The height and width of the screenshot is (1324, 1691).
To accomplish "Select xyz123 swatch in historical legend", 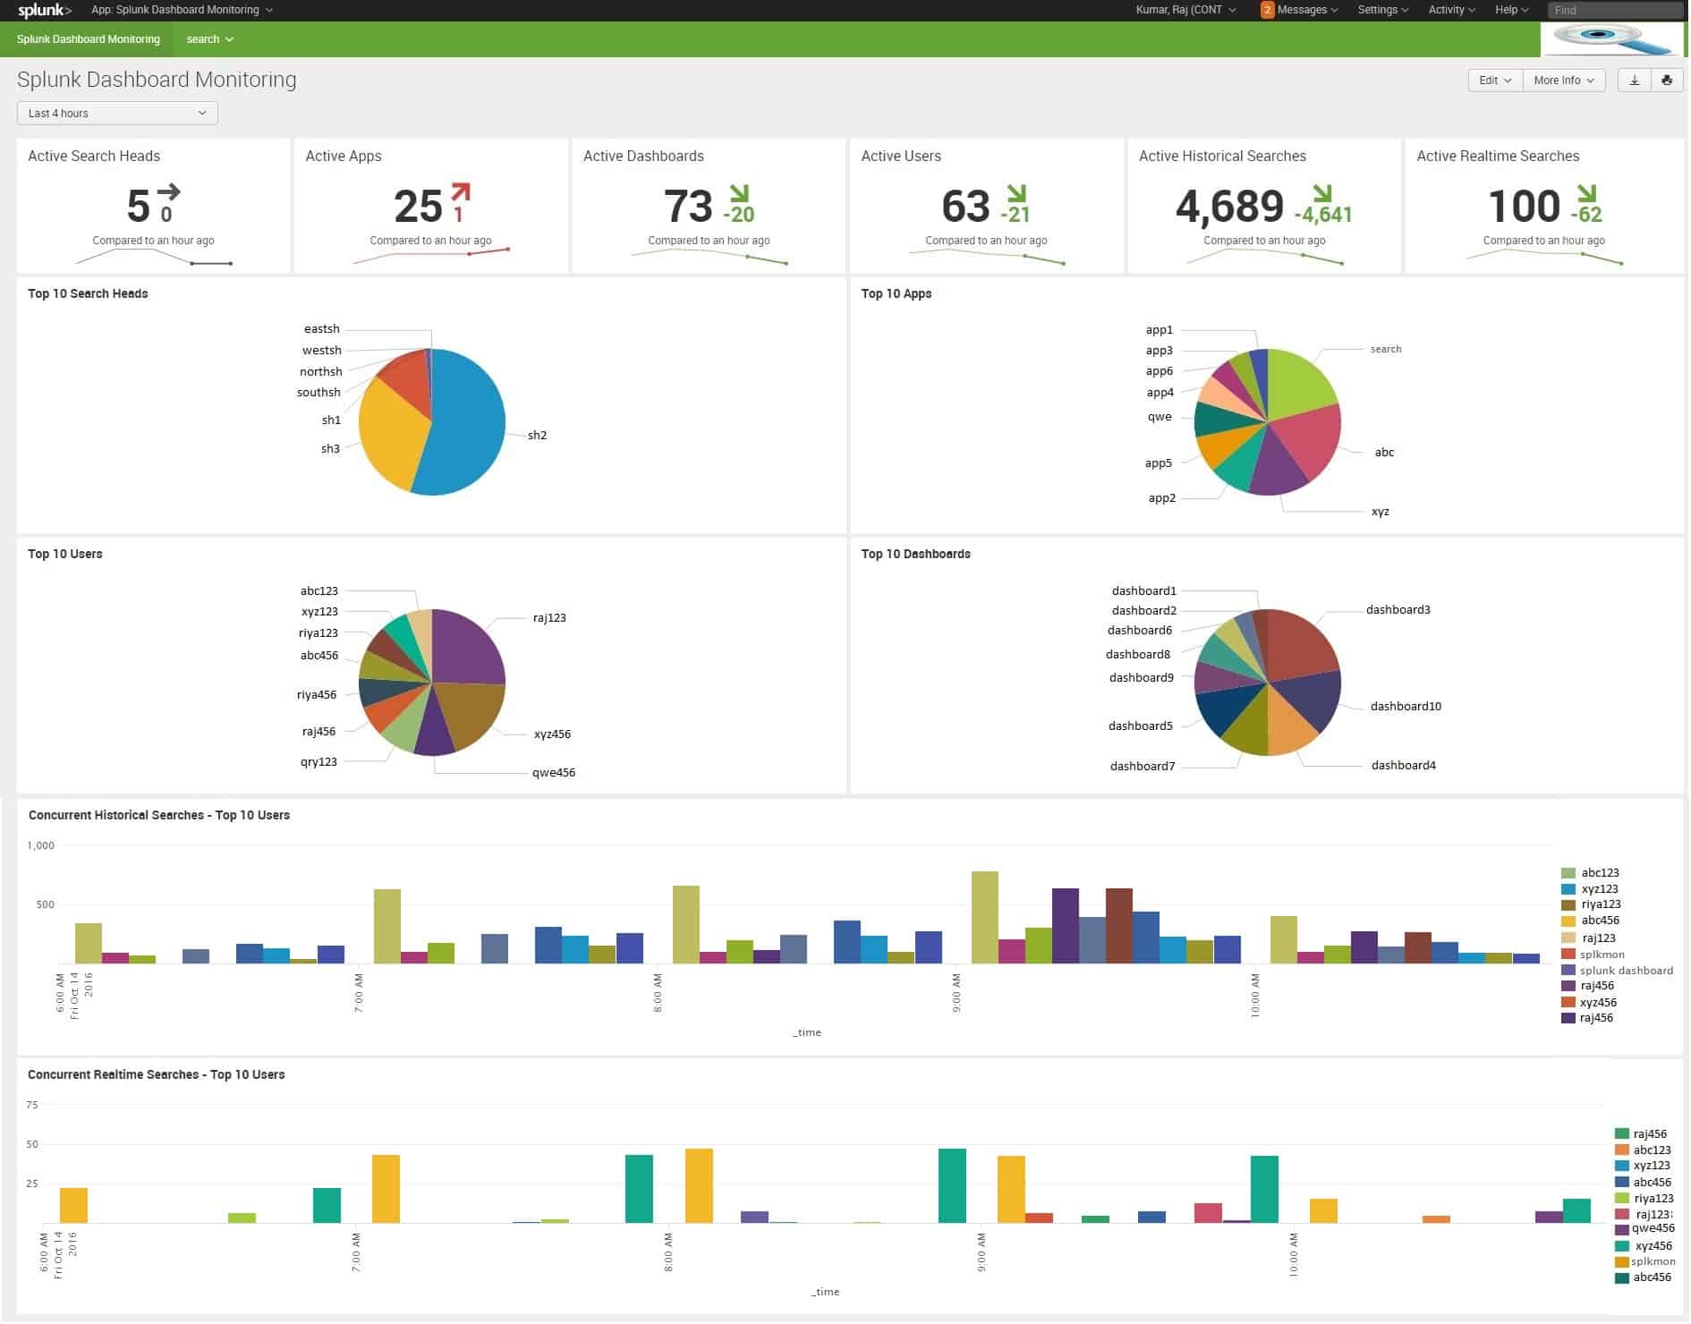I will tap(1569, 890).
